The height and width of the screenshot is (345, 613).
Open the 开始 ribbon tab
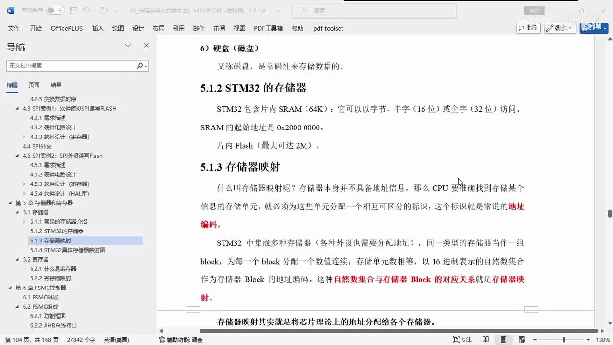tap(35, 28)
